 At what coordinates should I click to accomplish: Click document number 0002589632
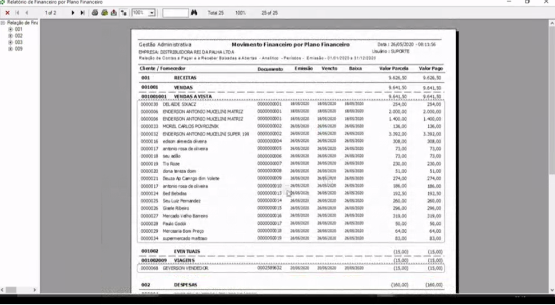269,268
